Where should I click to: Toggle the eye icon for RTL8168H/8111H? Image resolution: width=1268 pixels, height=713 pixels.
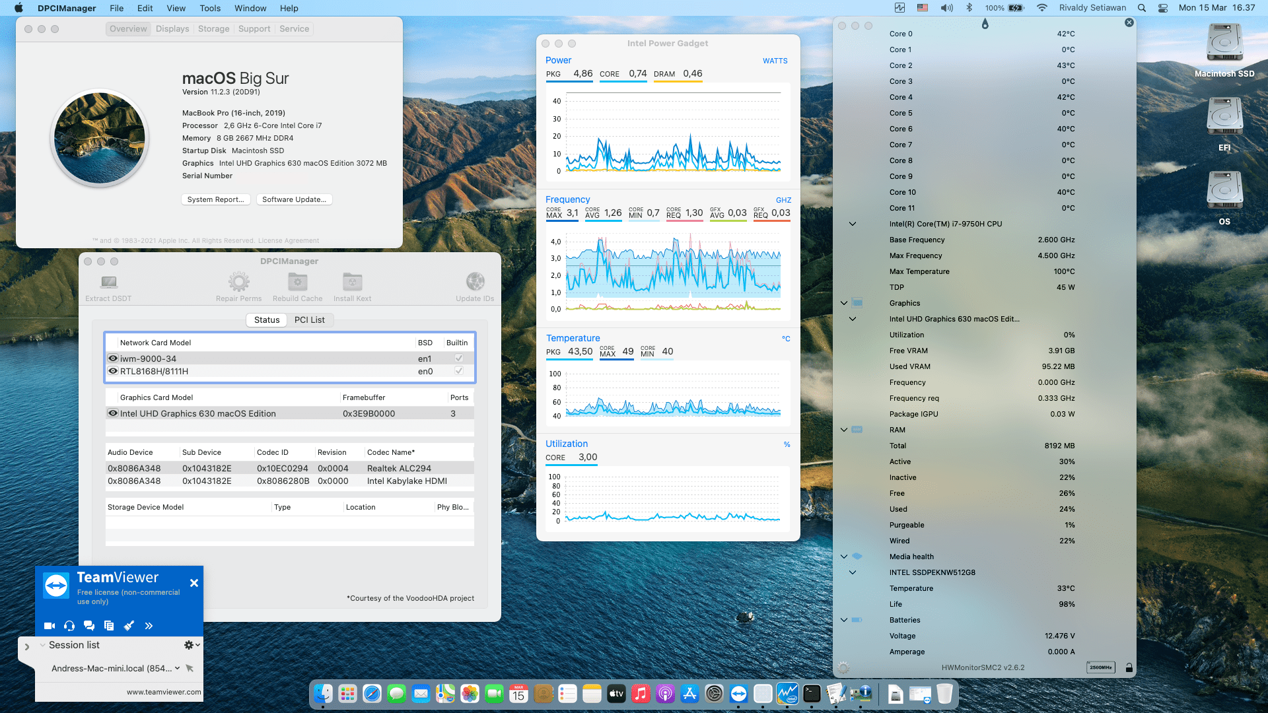[113, 371]
